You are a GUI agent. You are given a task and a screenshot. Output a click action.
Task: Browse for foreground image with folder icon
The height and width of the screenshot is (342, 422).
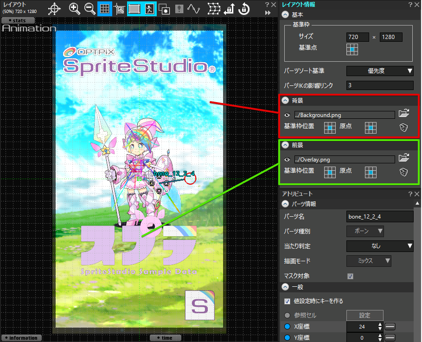click(x=404, y=158)
